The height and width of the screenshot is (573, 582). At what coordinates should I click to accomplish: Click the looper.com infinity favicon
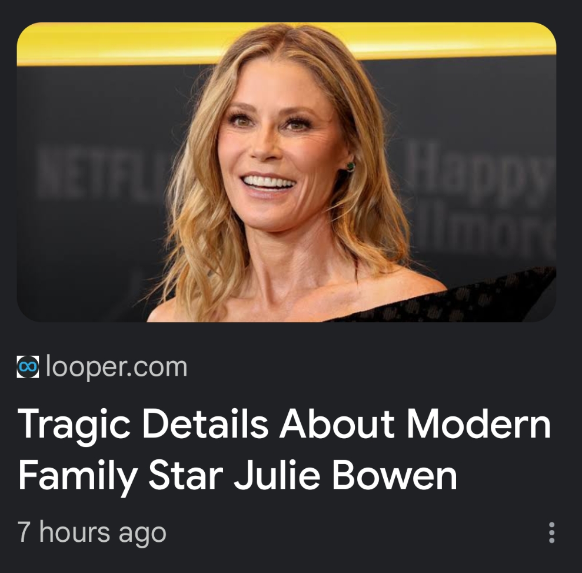coord(28,367)
